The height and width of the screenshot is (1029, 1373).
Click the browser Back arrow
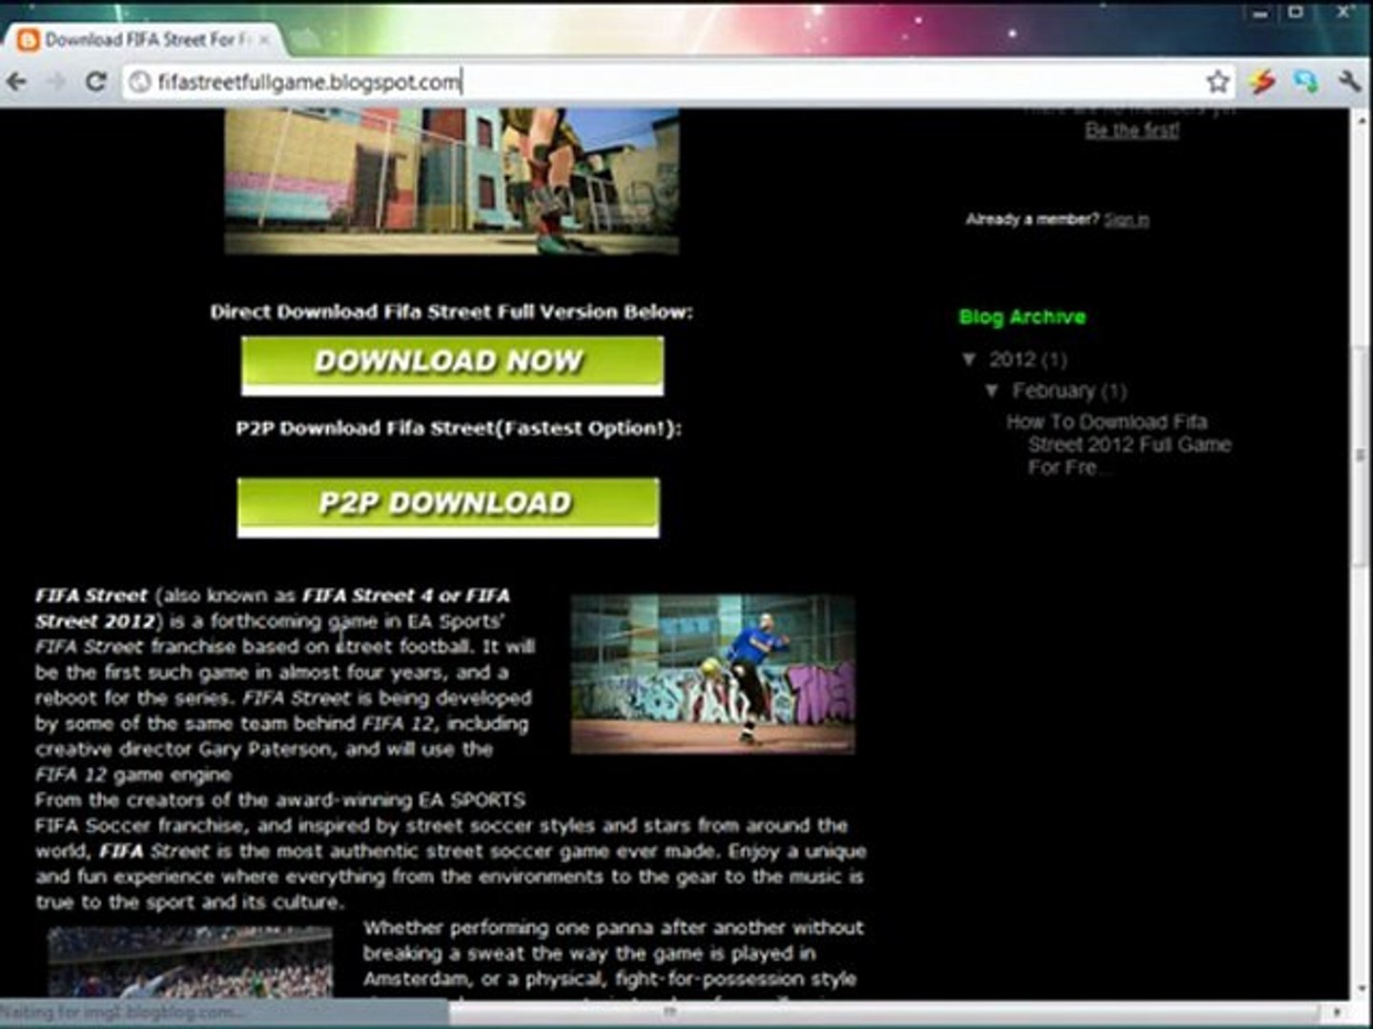pyautogui.click(x=16, y=82)
